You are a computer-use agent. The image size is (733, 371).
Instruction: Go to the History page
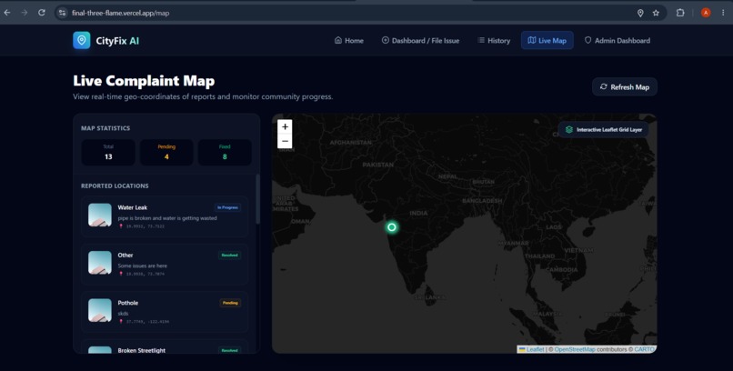pyautogui.click(x=494, y=41)
